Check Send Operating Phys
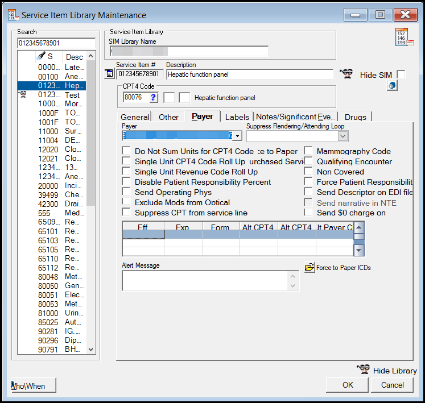 pyautogui.click(x=126, y=192)
